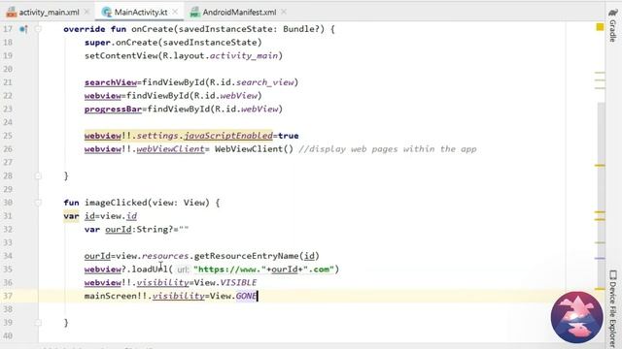Open the Device File Explorer panel

[x=613, y=308]
